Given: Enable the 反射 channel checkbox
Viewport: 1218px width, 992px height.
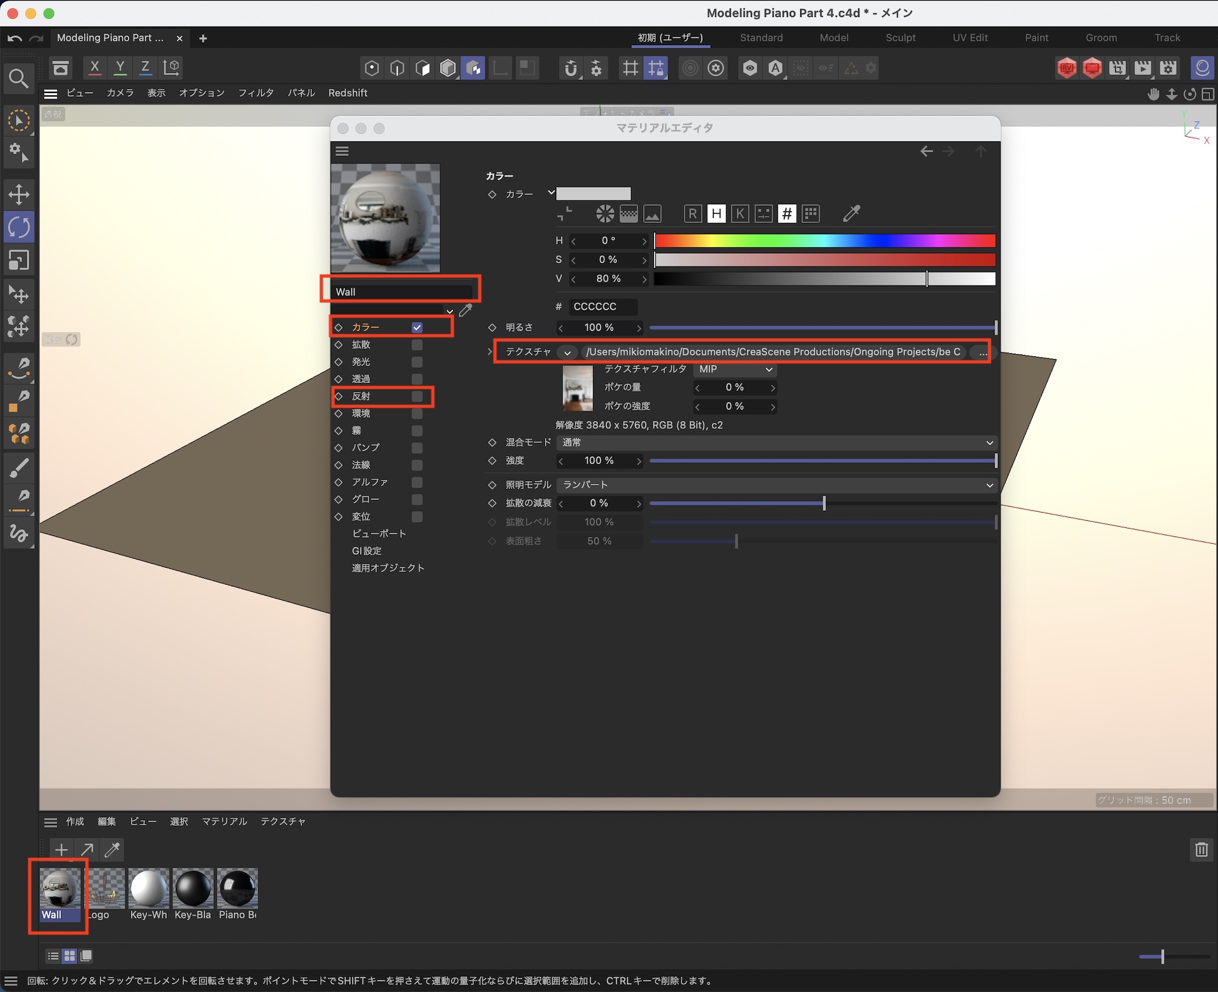Looking at the screenshot, I should pos(417,396).
